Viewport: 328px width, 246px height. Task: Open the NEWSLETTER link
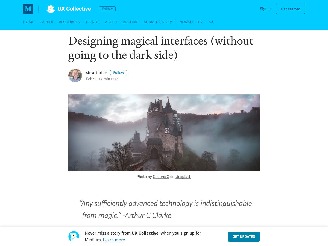click(x=191, y=22)
